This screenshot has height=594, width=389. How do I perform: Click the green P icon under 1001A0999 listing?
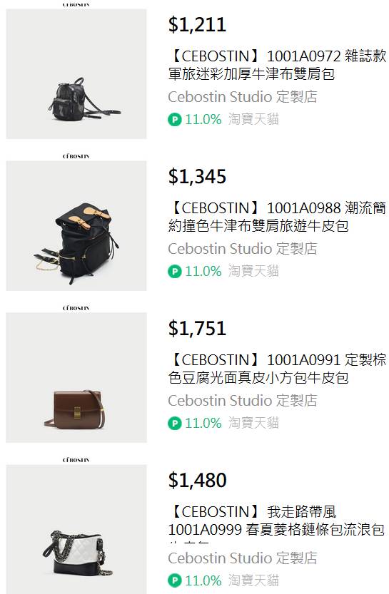[x=174, y=580]
